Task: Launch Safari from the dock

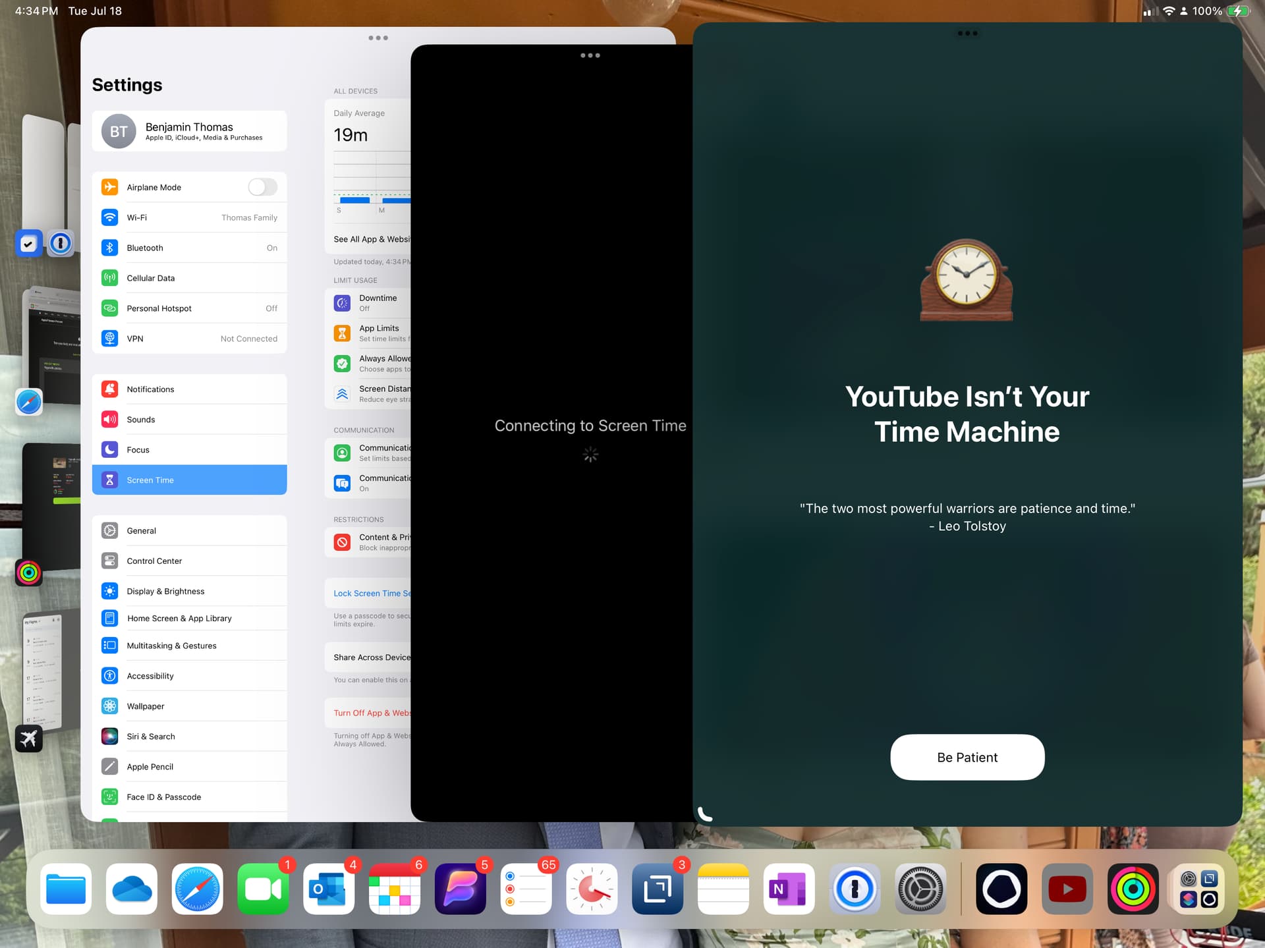Action: [197, 889]
